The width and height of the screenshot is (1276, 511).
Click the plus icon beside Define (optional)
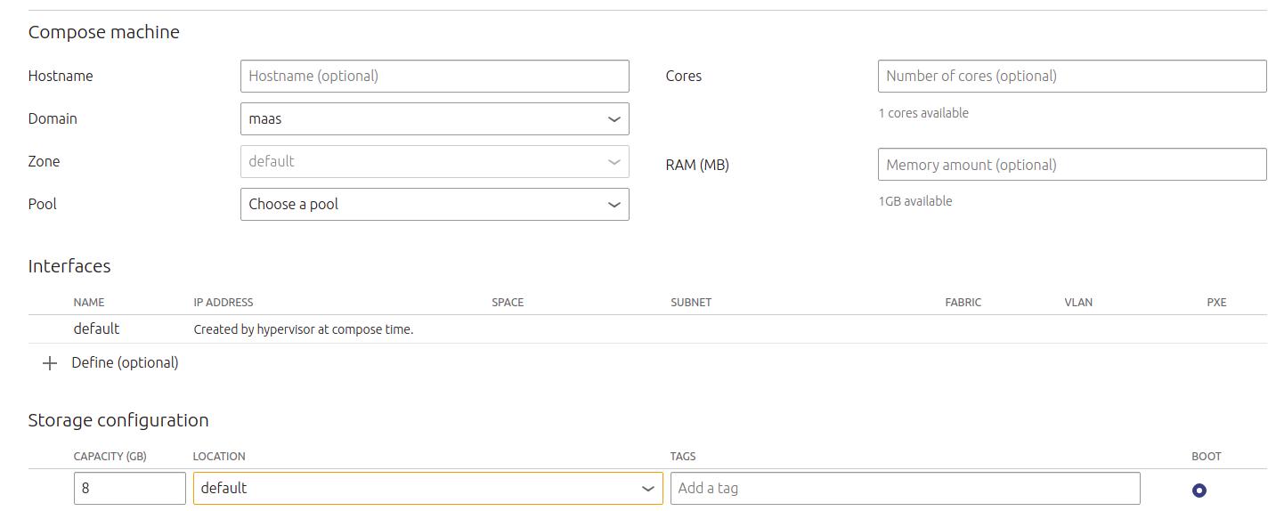coord(50,363)
